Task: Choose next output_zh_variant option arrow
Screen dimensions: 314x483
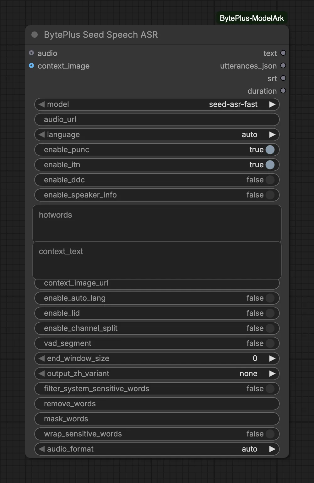Action: [x=272, y=374]
